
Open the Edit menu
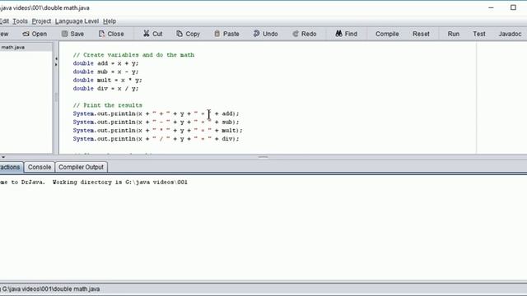[x=4, y=21]
